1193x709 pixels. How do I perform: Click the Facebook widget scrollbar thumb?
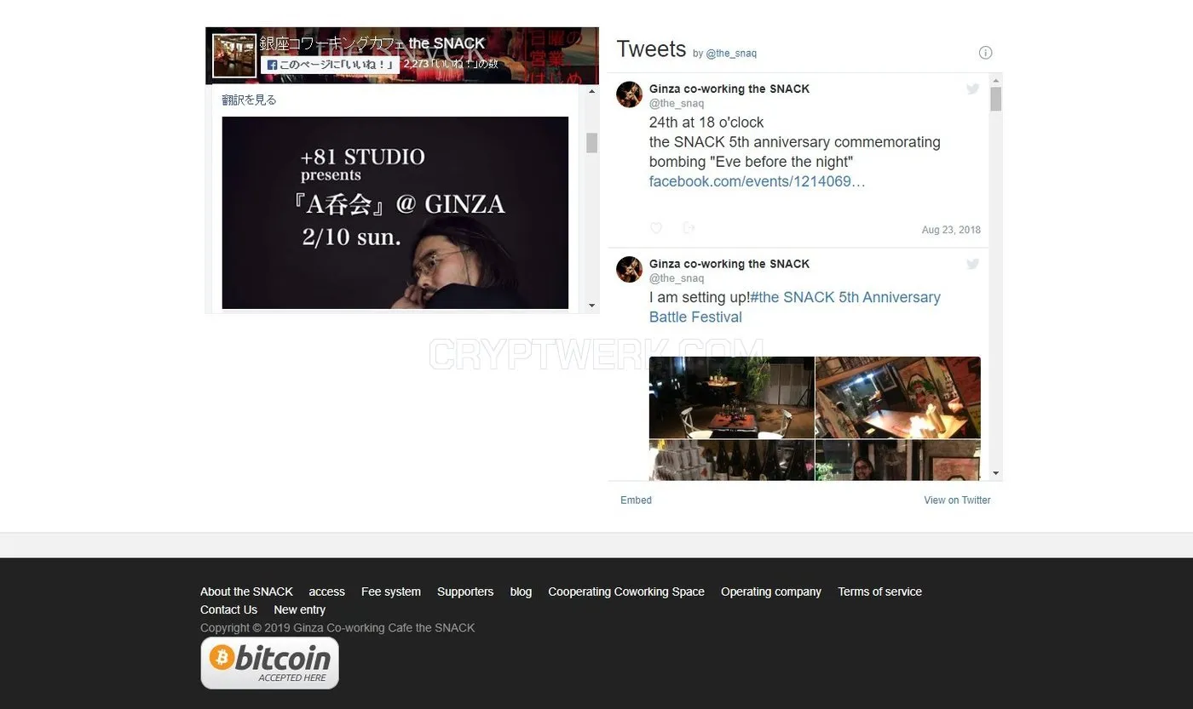pyautogui.click(x=592, y=143)
